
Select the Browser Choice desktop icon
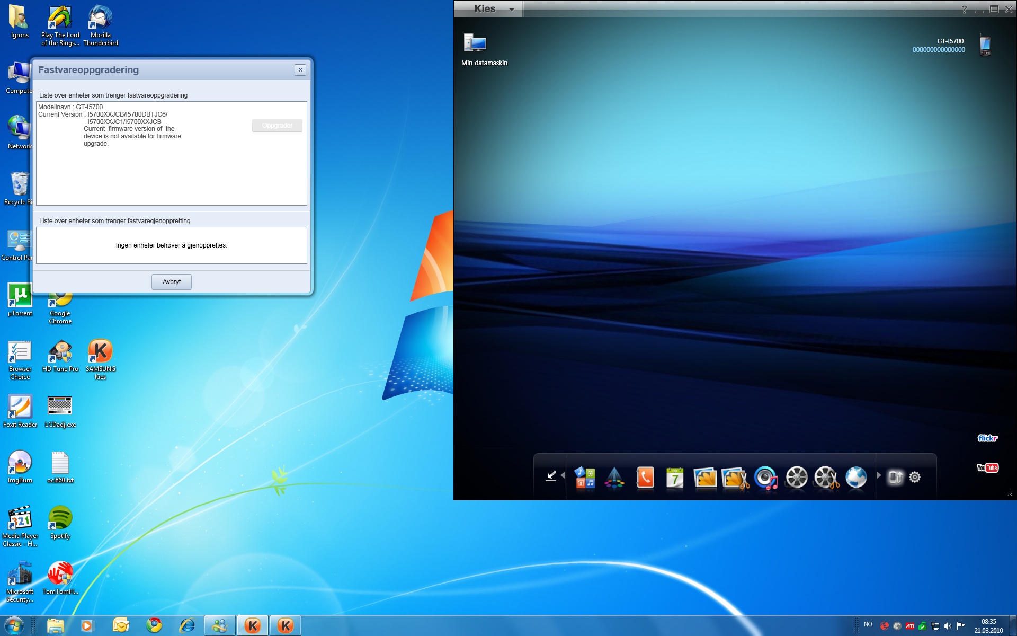click(x=20, y=359)
